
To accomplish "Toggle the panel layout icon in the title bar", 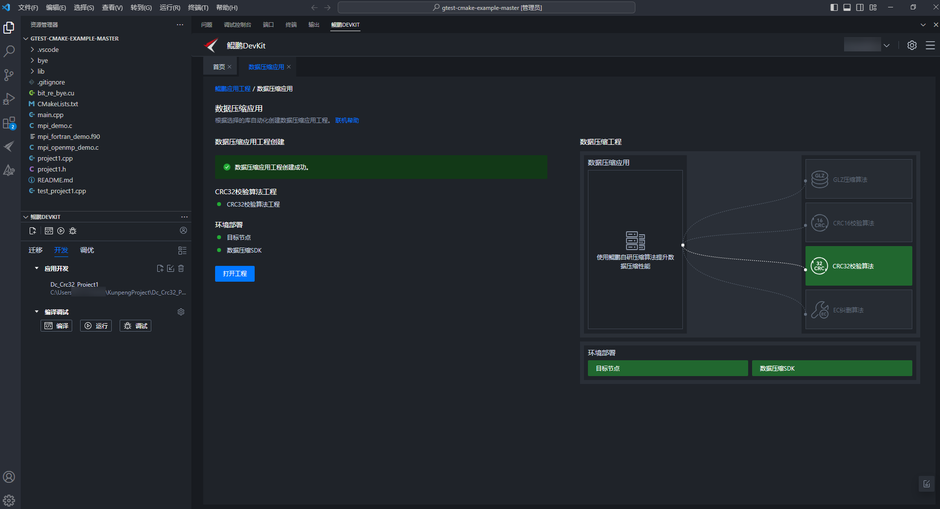I will (847, 7).
